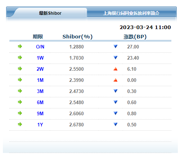Click the green arrow icon beside 1W
This screenshot has width=180, height=158.
[x=20, y=57]
